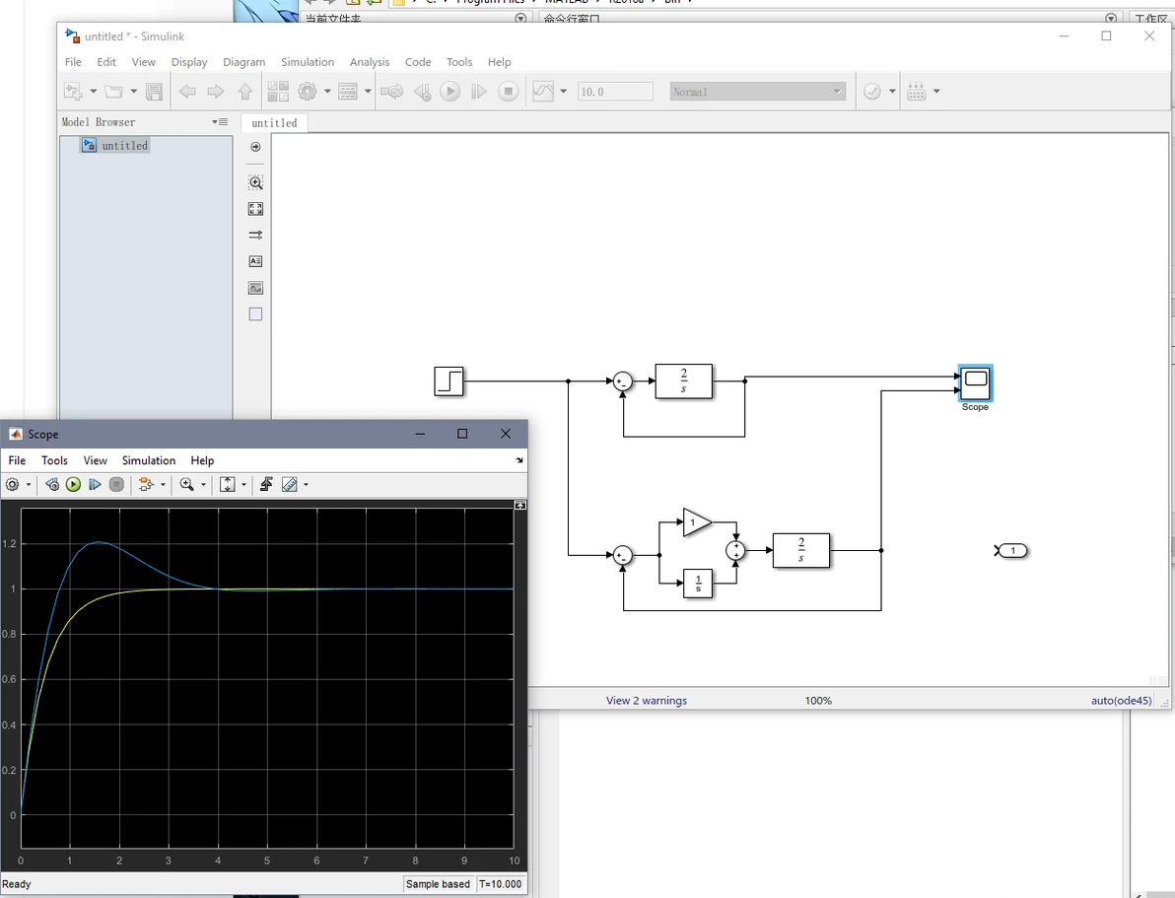The width and height of the screenshot is (1175, 898).
Task: Open the Diagram menu in Simulink
Action: 243,62
